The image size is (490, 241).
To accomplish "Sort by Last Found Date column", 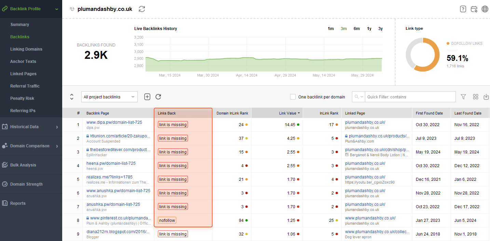I will [468, 113].
